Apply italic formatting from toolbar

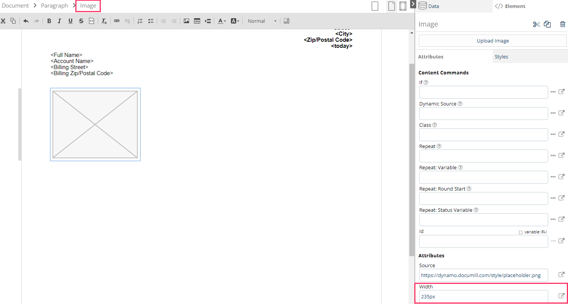[x=59, y=21]
